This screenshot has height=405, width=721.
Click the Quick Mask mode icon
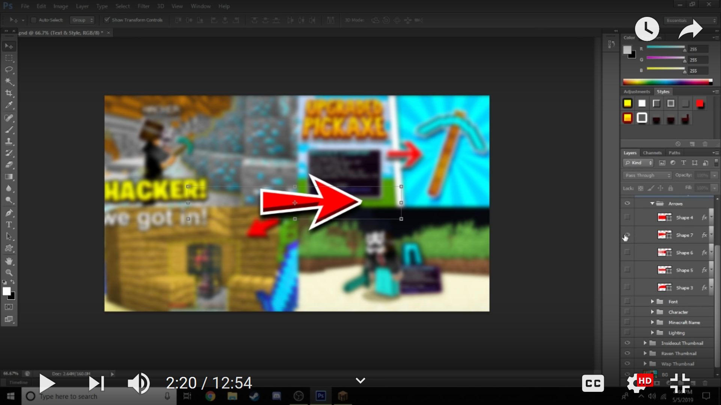point(9,307)
